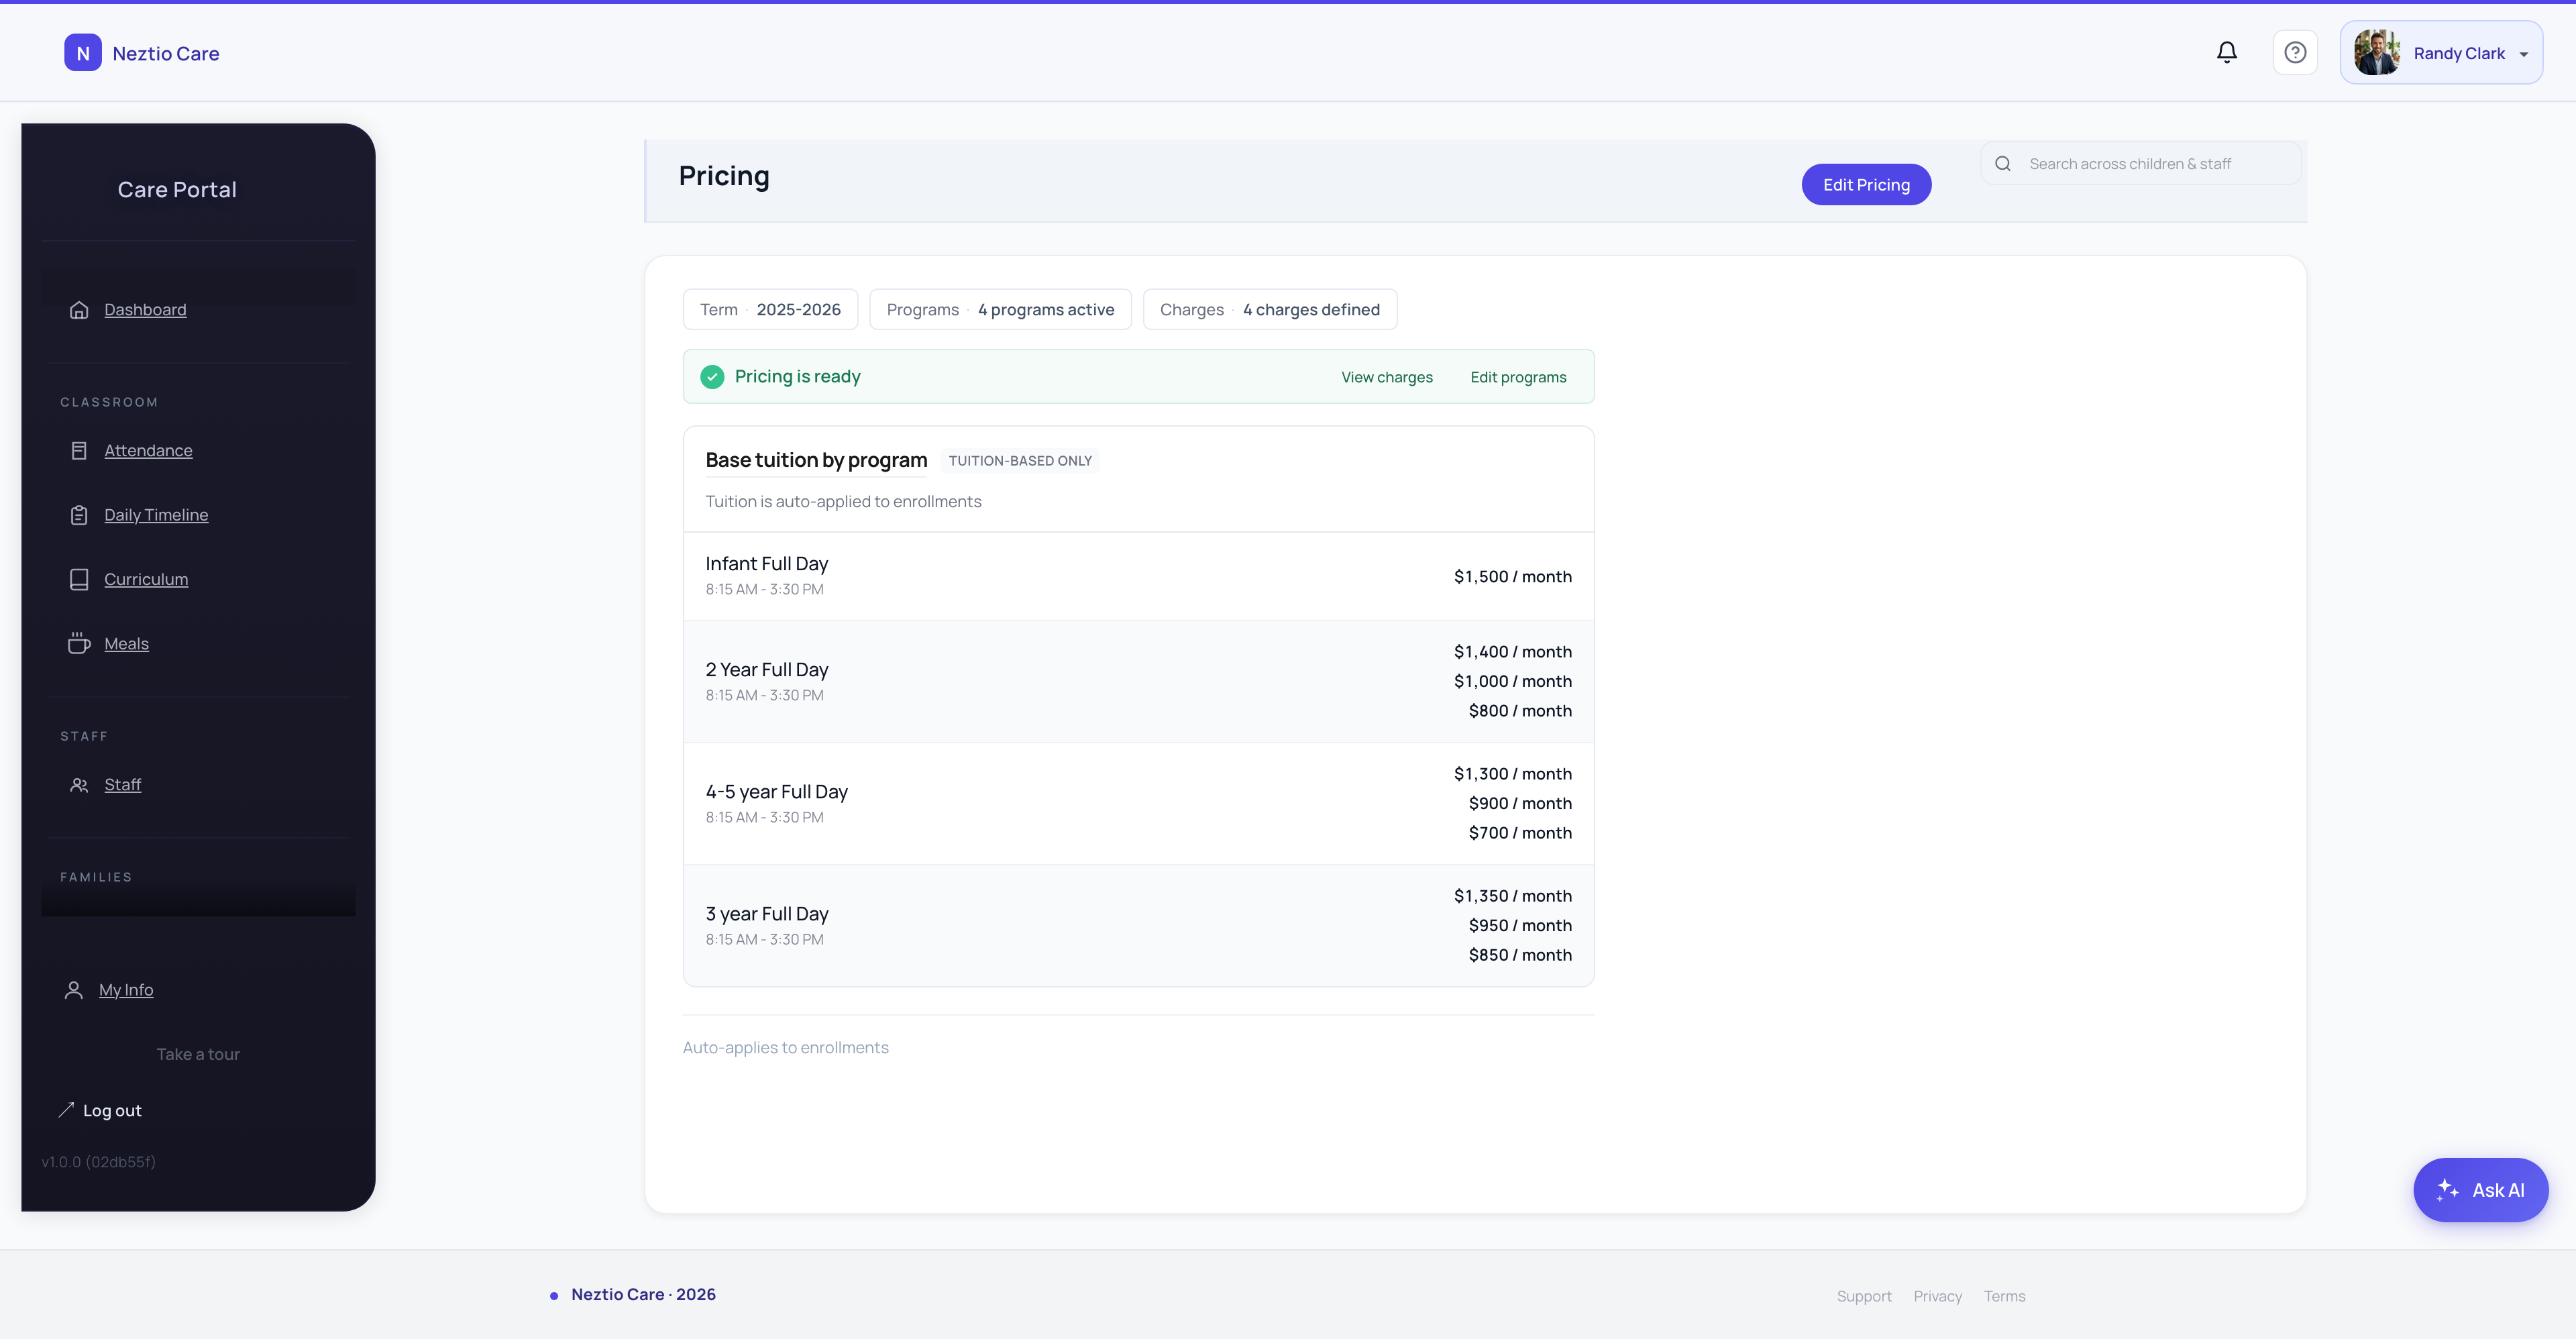Image resolution: width=2576 pixels, height=1339 pixels.
Task: Select the Log out label
Action: (112, 1111)
